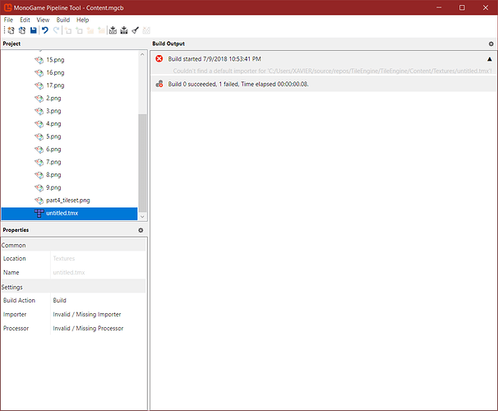This screenshot has height=411, width=498.
Task: Click the Name value 'untitled.tmx' in Properties
Action: click(x=69, y=273)
